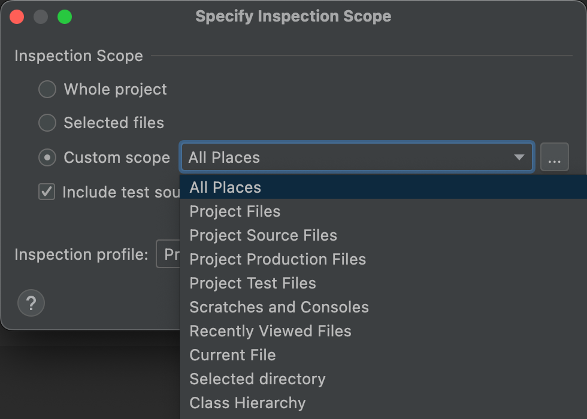Open the help for this dialog

[31, 303]
